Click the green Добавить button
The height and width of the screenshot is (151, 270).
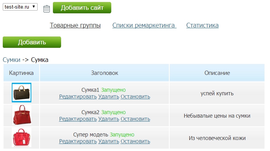pyautogui.click(x=32, y=42)
